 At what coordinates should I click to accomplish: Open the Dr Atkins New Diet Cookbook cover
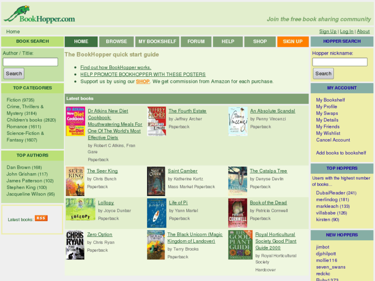tap(76, 122)
